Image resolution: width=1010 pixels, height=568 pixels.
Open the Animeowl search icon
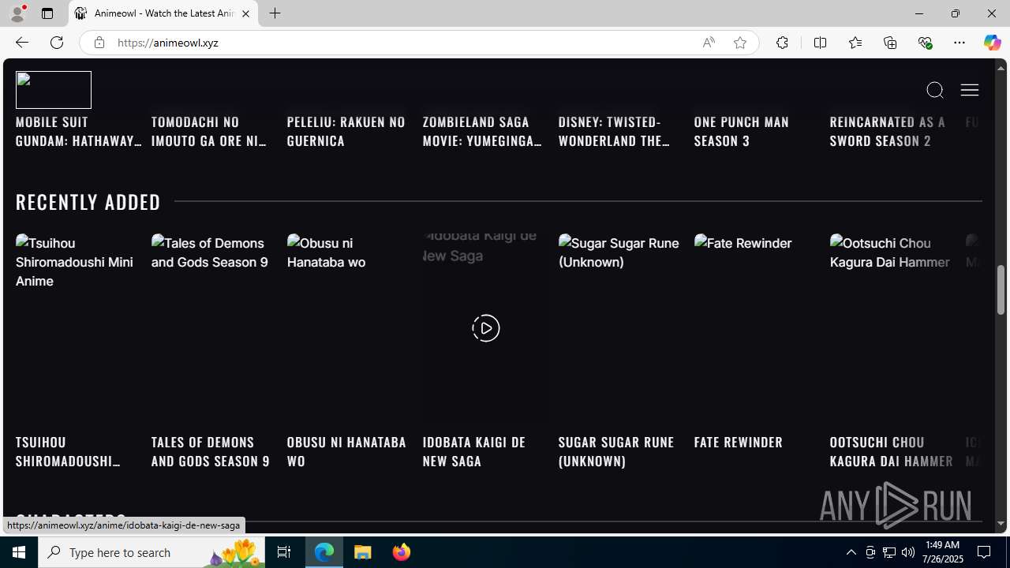pyautogui.click(x=935, y=90)
